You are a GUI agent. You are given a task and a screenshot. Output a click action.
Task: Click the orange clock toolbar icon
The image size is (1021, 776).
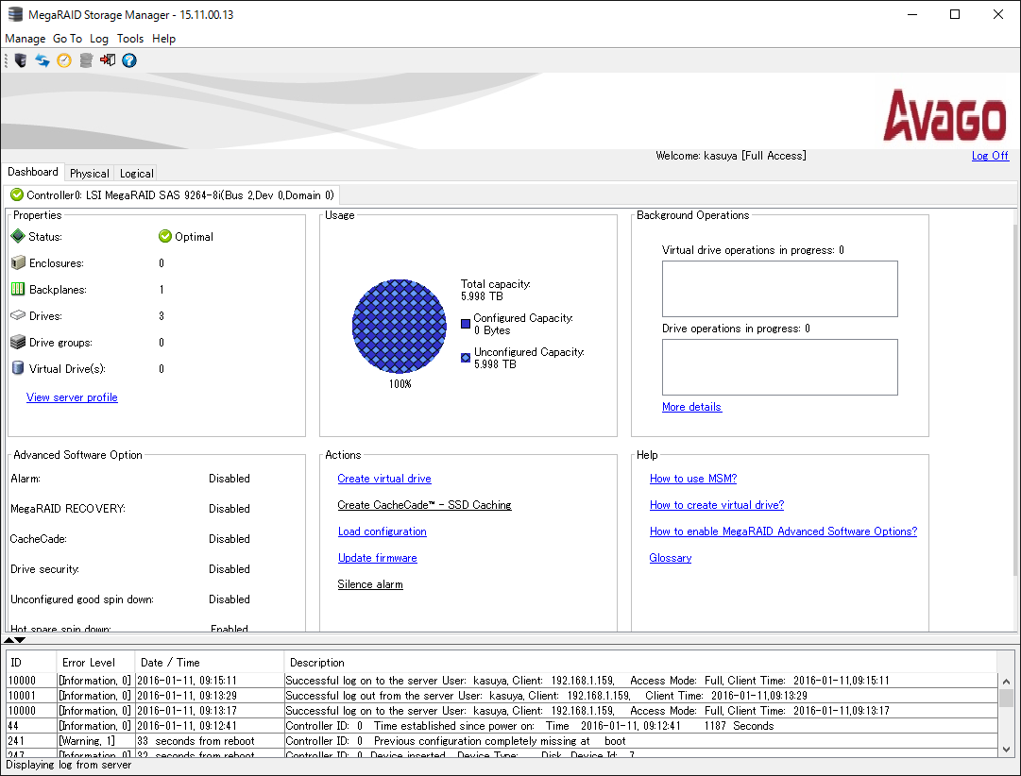click(64, 60)
